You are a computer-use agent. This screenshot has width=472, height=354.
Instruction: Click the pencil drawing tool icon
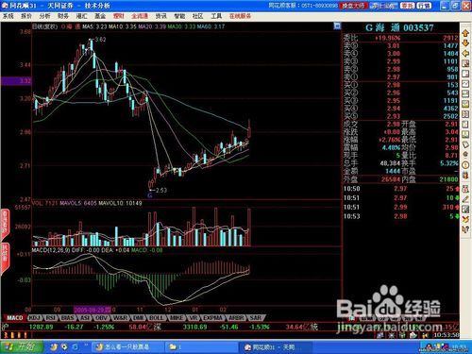465,199
